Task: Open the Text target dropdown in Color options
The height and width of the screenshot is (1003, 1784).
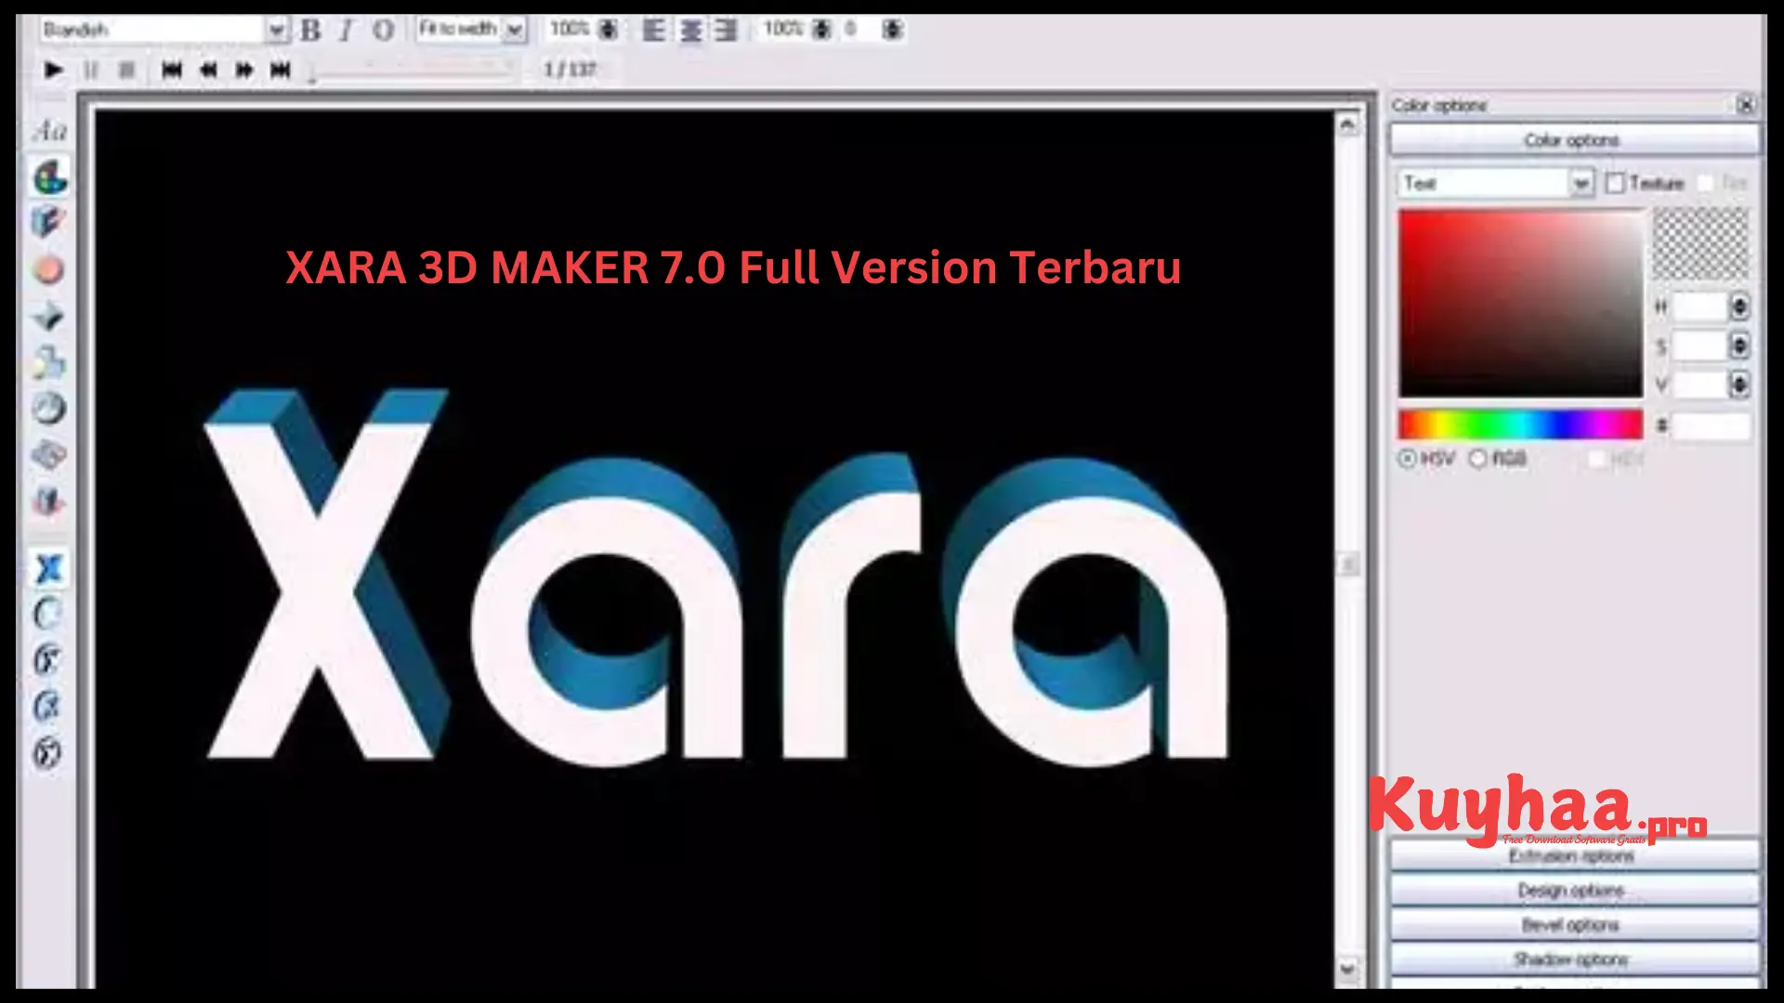Action: coord(1581,183)
